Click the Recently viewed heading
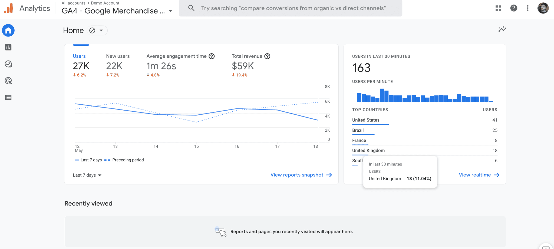Screen dimensions: 554x249 tap(88, 204)
